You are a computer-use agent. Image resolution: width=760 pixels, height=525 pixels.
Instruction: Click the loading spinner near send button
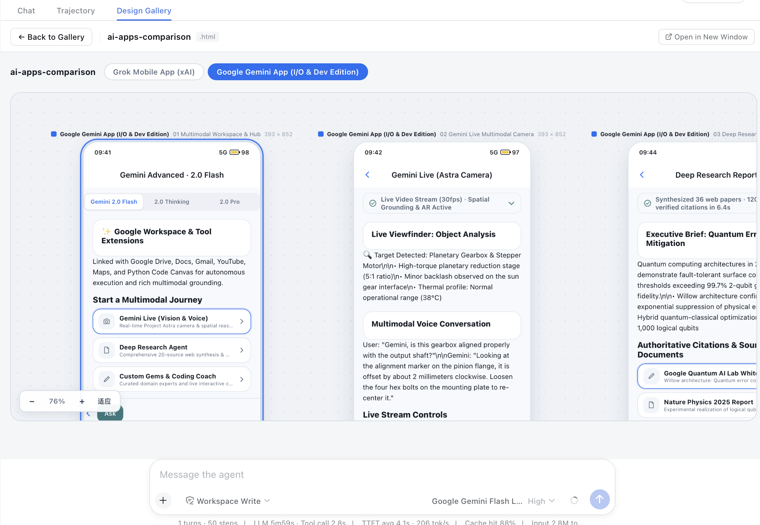(x=574, y=500)
